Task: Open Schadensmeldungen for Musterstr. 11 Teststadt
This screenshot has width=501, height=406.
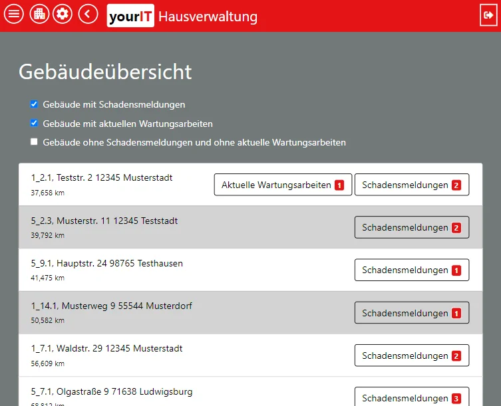Action: [x=411, y=227]
